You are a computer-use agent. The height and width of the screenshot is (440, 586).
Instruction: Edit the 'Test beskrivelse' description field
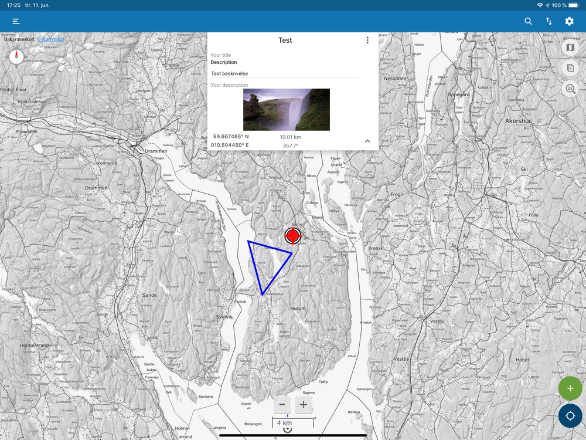point(284,74)
